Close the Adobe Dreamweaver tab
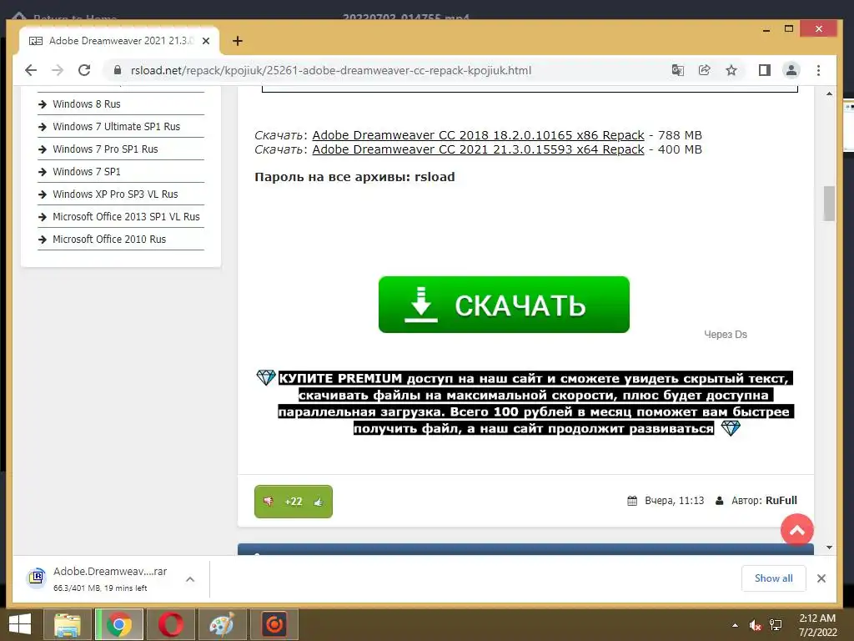The width and height of the screenshot is (854, 641). (206, 41)
